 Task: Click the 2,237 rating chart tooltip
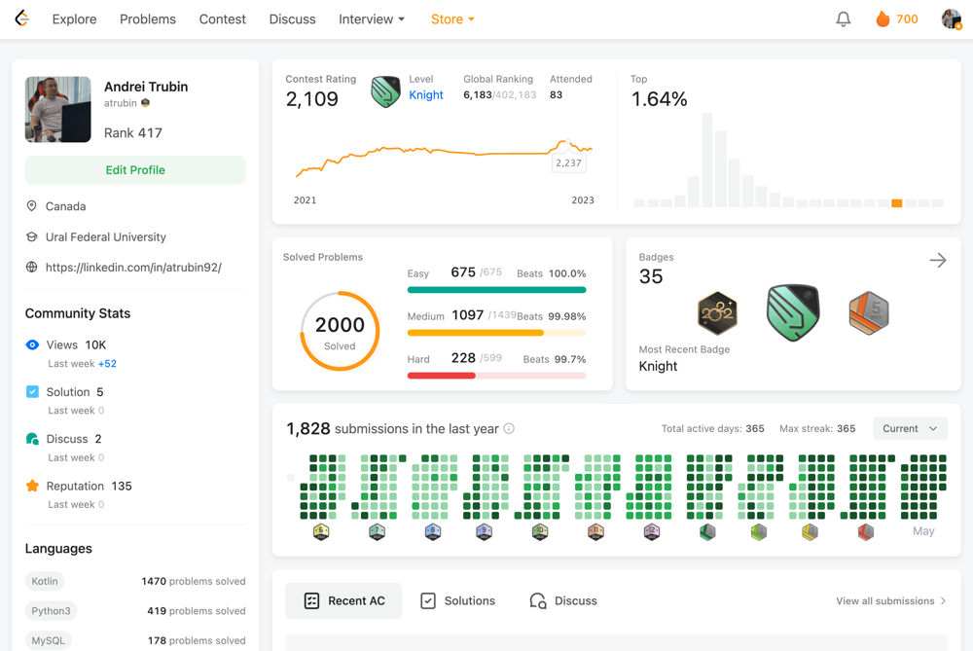[568, 163]
